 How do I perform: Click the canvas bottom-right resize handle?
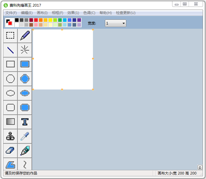pos(93,89)
